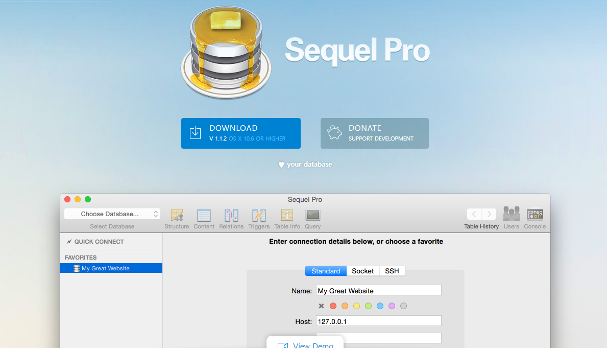Switch to the SSH connection tab
The width and height of the screenshot is (607, 348).
(392, 271)
